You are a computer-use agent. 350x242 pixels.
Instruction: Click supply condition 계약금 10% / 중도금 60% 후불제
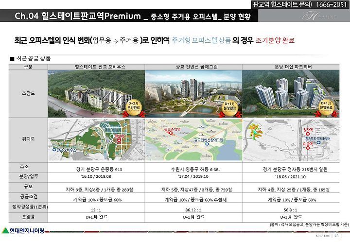pos(195,200)
